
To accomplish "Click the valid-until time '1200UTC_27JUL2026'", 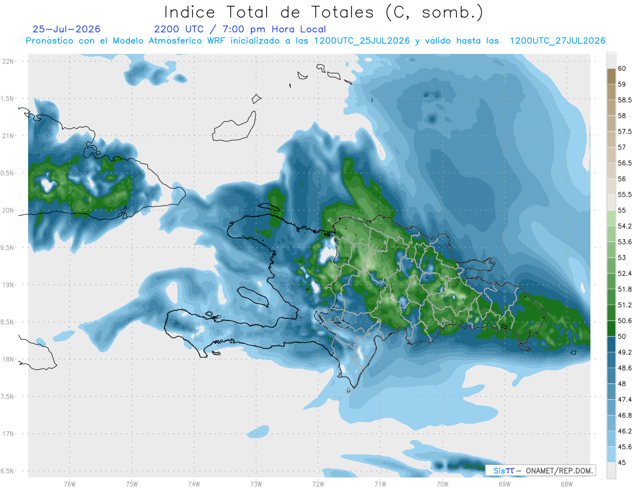I will pyautogui.click(x=558, y=41).
